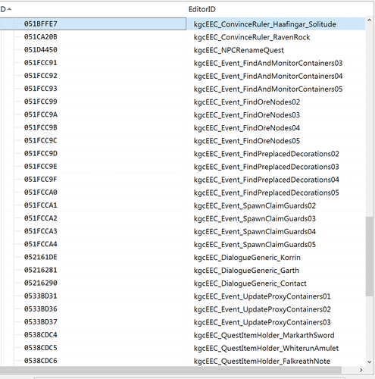Select row 051FCCA0
The height and width of the screenshot is (379, 375).
pos(41,193)
